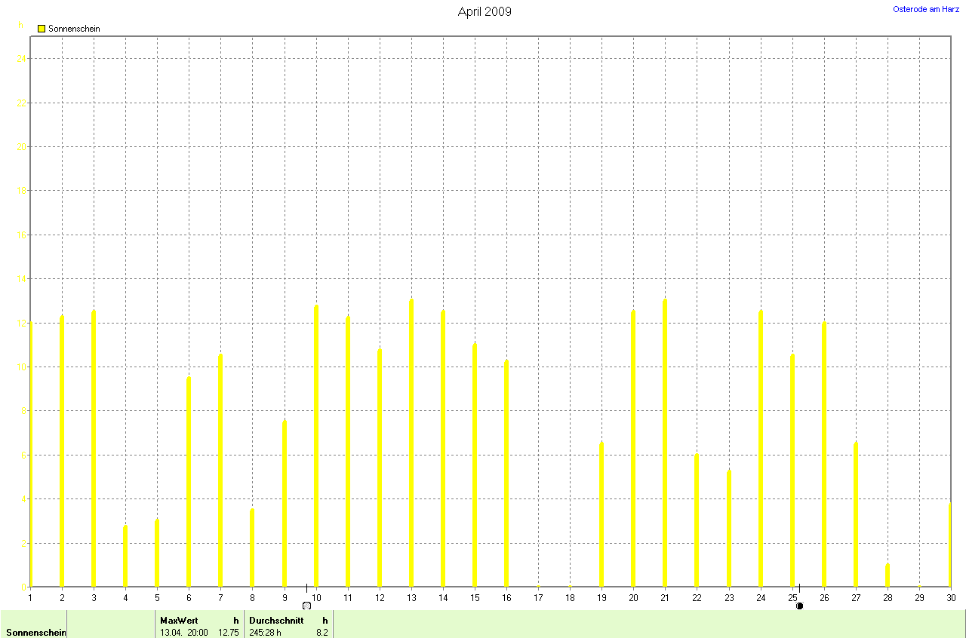Click the short bar for day 28
Image resolution: width=966 pixels, height=638 pixels.
point(888,575)
